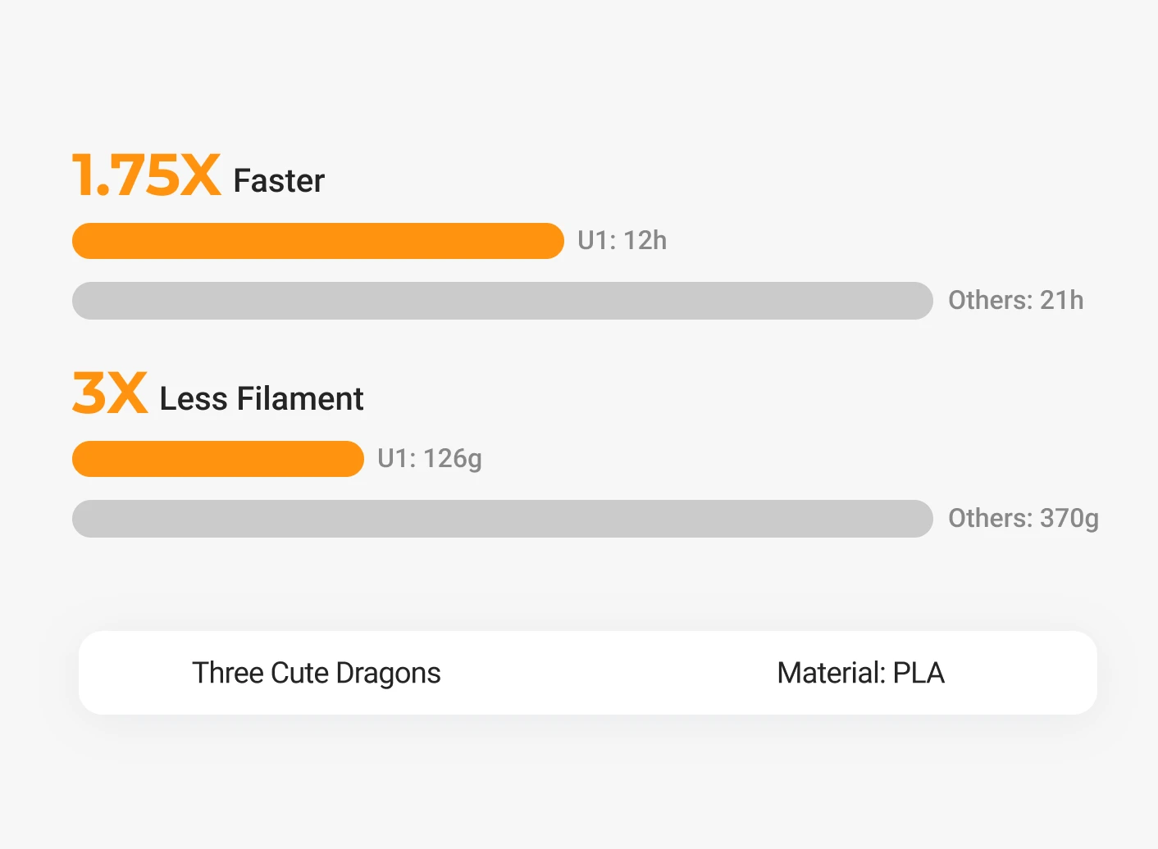Click the gray 21h time bar
Screen dimensions: 1158x849
pos(502,301)
